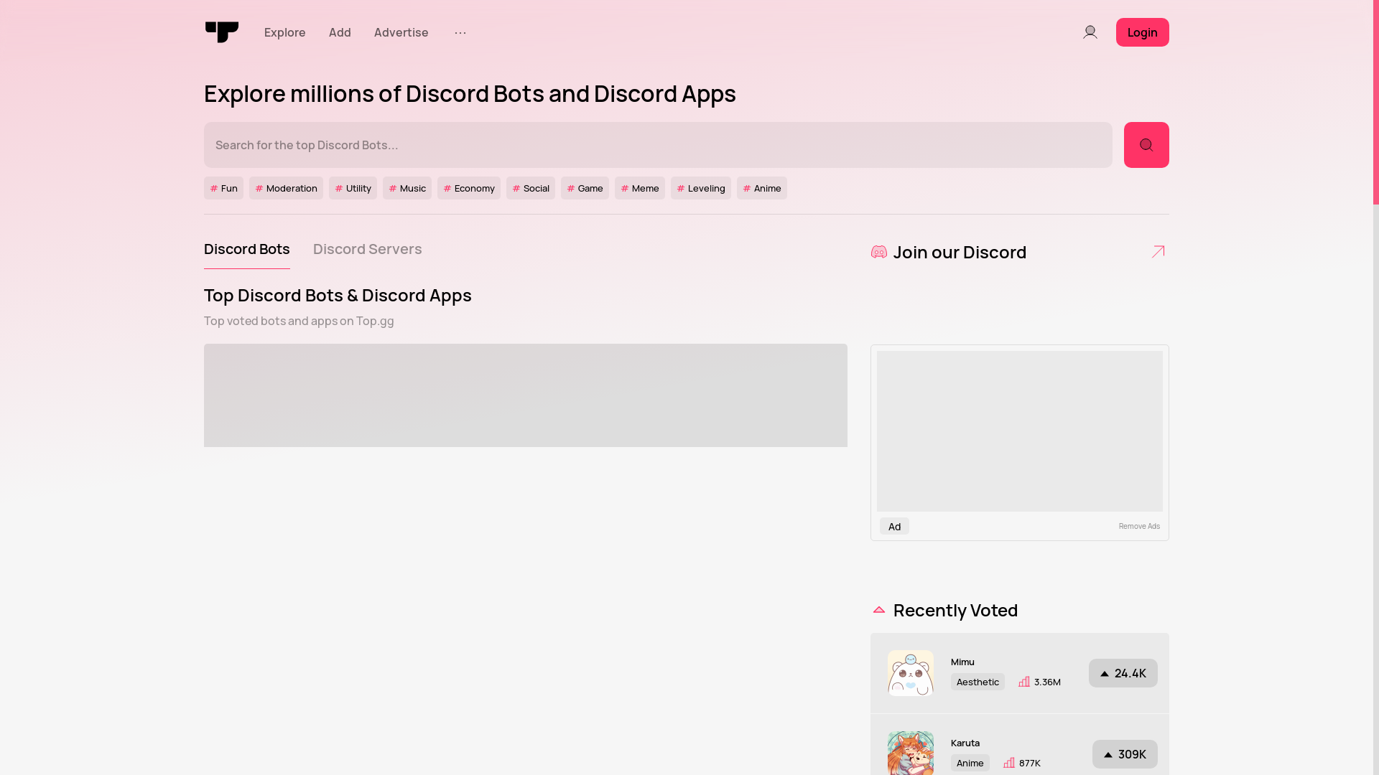This screenshot has width=1379, height=775.
Task: Click the Anime tag on Karuta
Action: tap(970, 763)
